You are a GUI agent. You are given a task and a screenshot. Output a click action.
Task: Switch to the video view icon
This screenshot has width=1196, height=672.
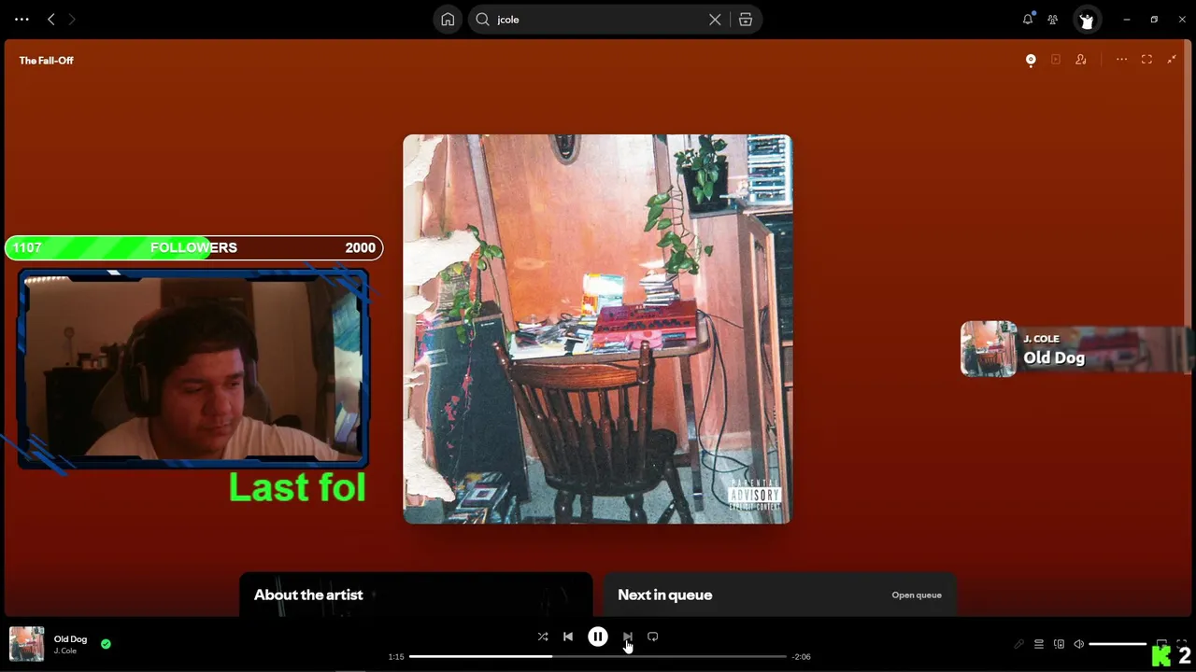point(1056,60)
